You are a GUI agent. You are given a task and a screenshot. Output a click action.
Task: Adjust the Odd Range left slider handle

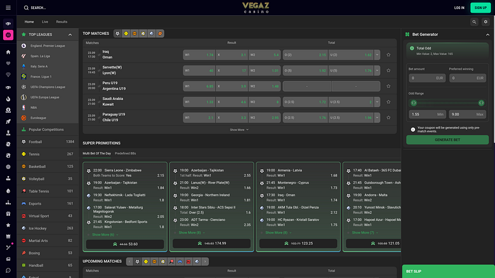414,103
